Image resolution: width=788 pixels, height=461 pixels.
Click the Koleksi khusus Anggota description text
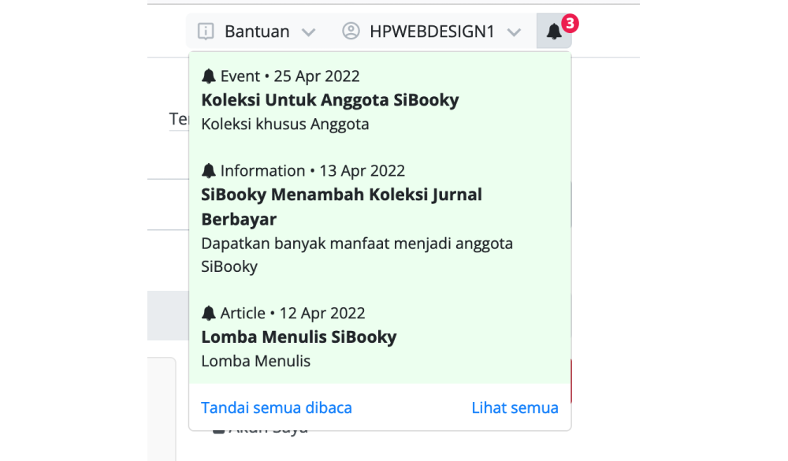[x=284, y=124]
